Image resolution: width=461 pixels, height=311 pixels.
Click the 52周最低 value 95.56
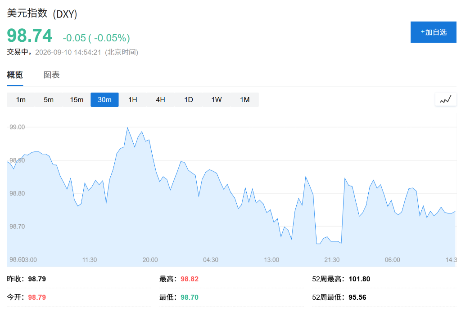point(357,297)
